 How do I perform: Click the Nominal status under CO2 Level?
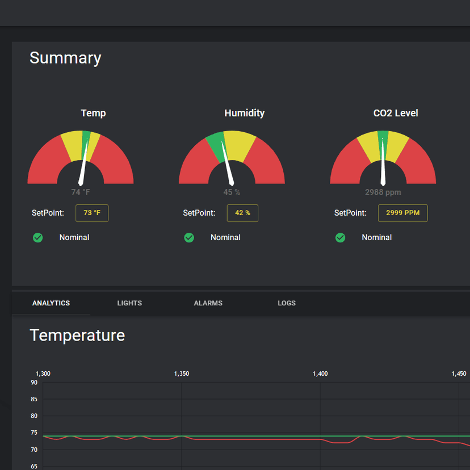pyautogui.click(x=377, y=237)
